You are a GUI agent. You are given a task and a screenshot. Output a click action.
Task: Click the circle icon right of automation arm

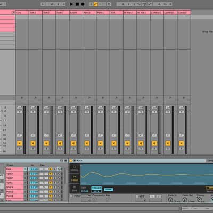(x=109, y=4)
